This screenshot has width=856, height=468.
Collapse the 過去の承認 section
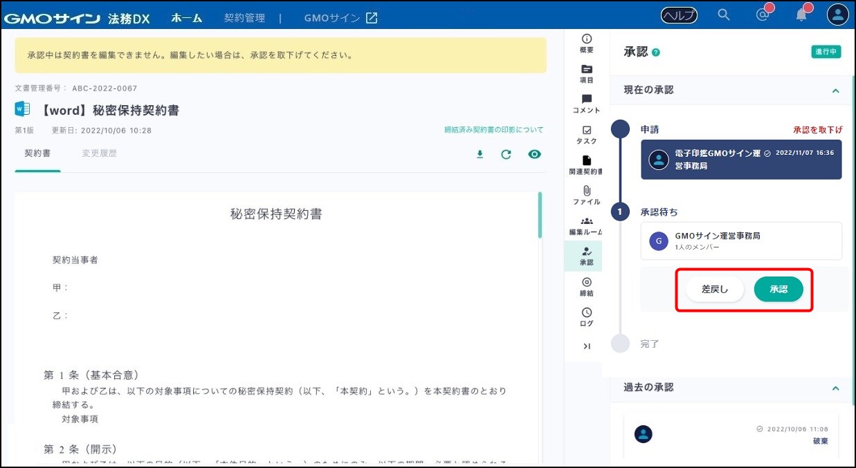click(835, 389)
